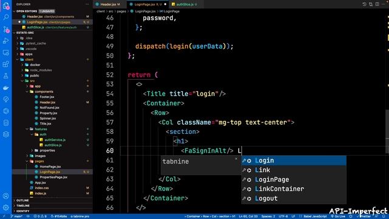
Task: Switch to the LoginPage.jsx editor tab
Action: point(148,4)
